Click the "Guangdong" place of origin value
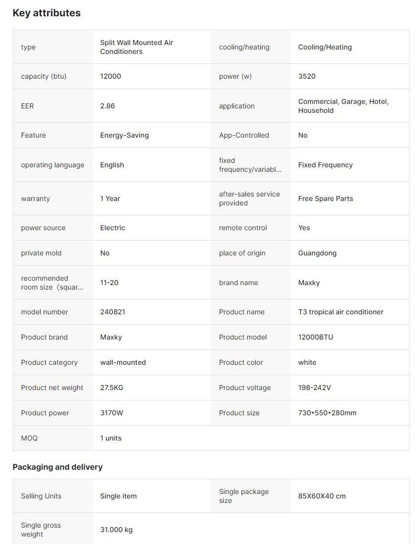 (317, 253)
